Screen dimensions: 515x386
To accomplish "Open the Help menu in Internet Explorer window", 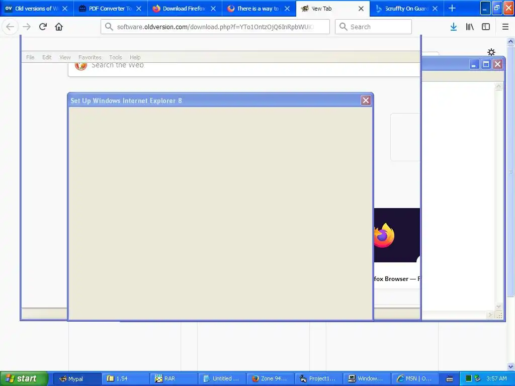I will (135, 57).
